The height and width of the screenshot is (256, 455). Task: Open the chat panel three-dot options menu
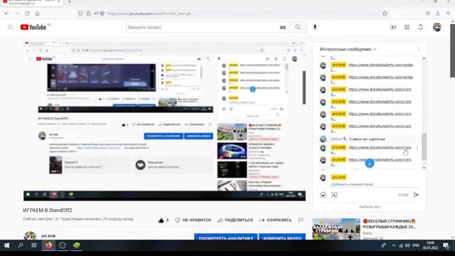[419, 49]
